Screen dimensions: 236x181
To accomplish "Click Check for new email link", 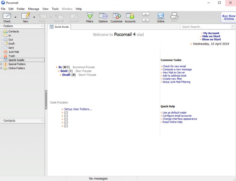I will point(174,66).
